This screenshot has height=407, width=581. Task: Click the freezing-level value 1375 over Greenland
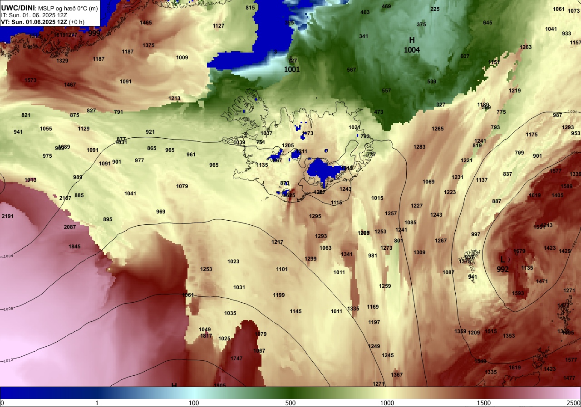[148, 45]
